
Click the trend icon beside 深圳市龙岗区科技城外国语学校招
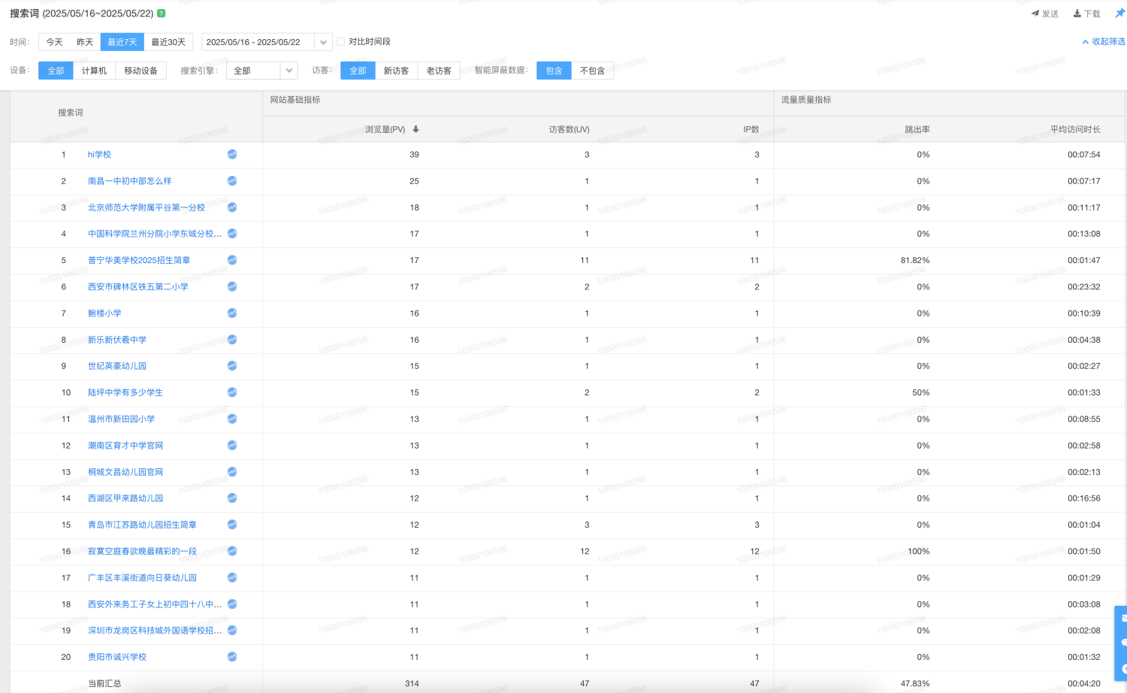[232, 631]
